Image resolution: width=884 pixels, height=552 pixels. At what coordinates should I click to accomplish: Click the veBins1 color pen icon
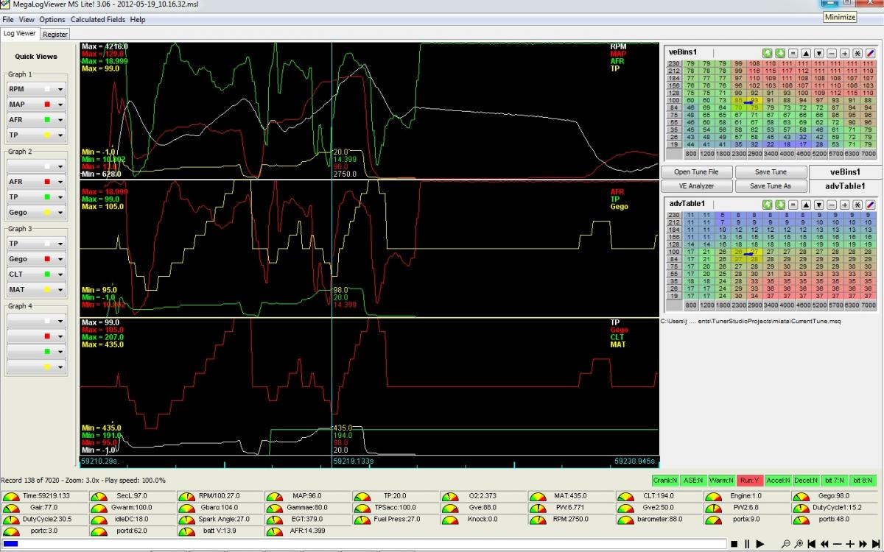coord(870,53)
